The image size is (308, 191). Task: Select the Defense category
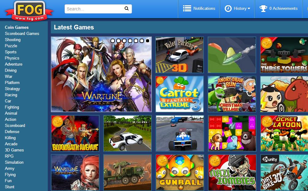pos(12,132)
